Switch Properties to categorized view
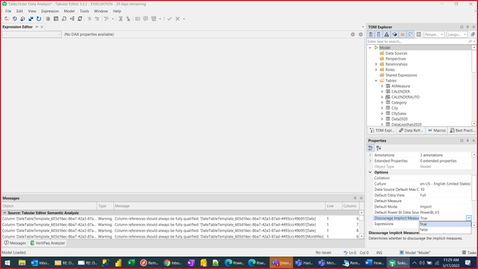This screenshot has width=478, height=269. (370, 148)
